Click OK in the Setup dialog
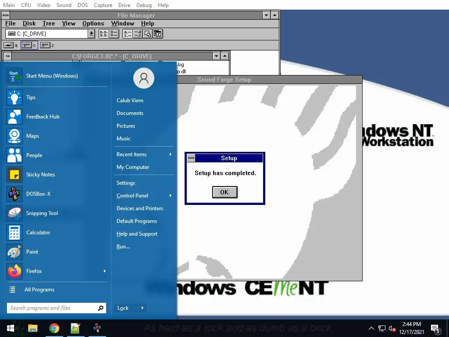Image resolution: width=449 pixels, height=337 pixels. (225, 192)
